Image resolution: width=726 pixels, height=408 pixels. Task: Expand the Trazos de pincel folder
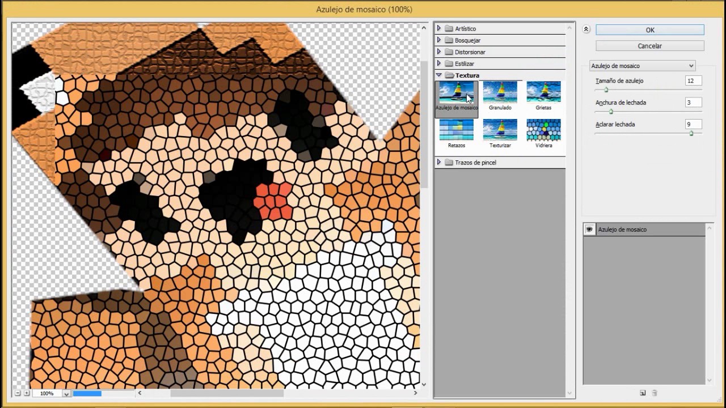tap(439, 163)
